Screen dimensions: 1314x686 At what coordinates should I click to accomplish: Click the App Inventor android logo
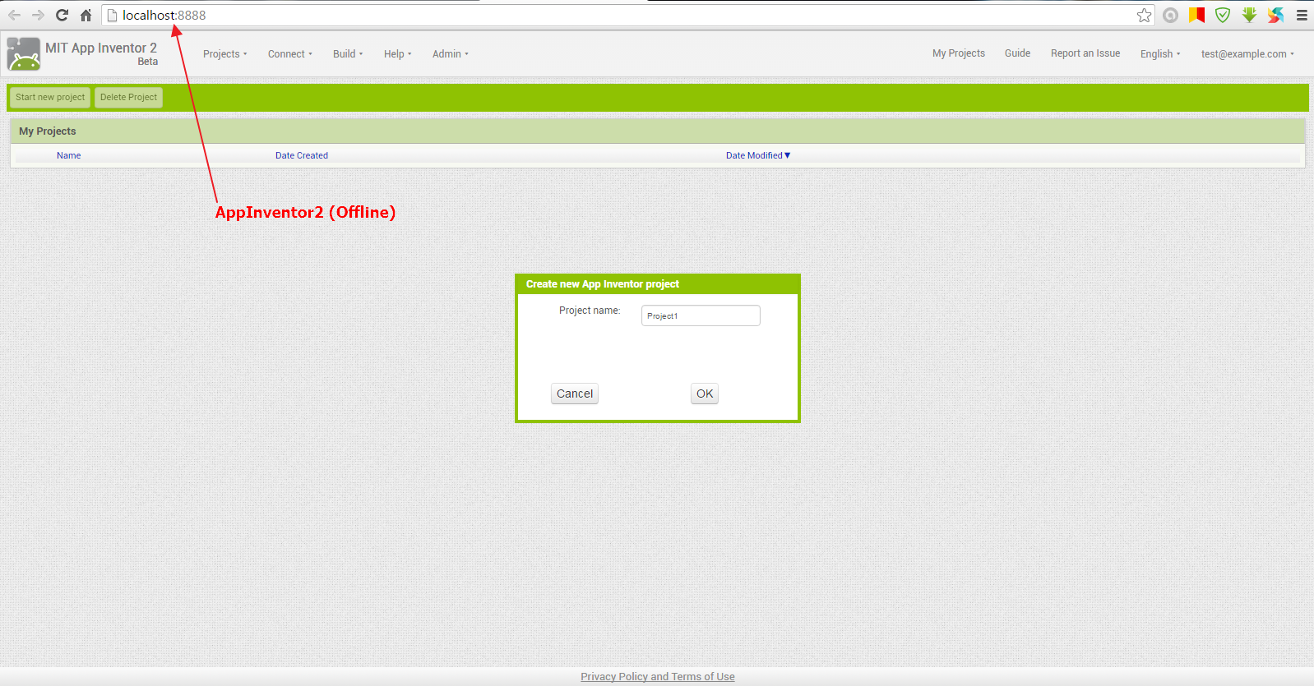[24, 54]
